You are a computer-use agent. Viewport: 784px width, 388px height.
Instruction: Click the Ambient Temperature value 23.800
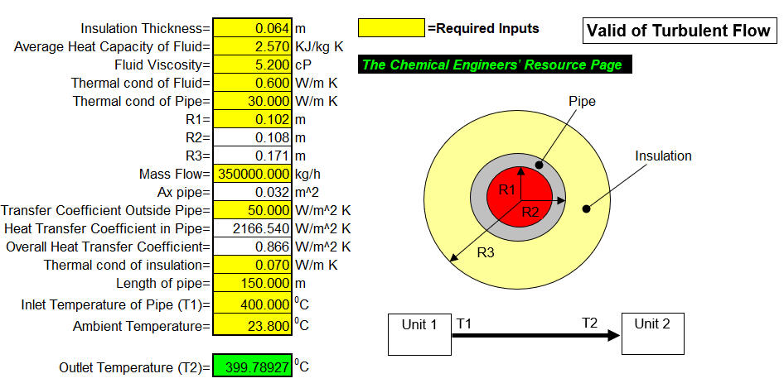pos(252,326)
